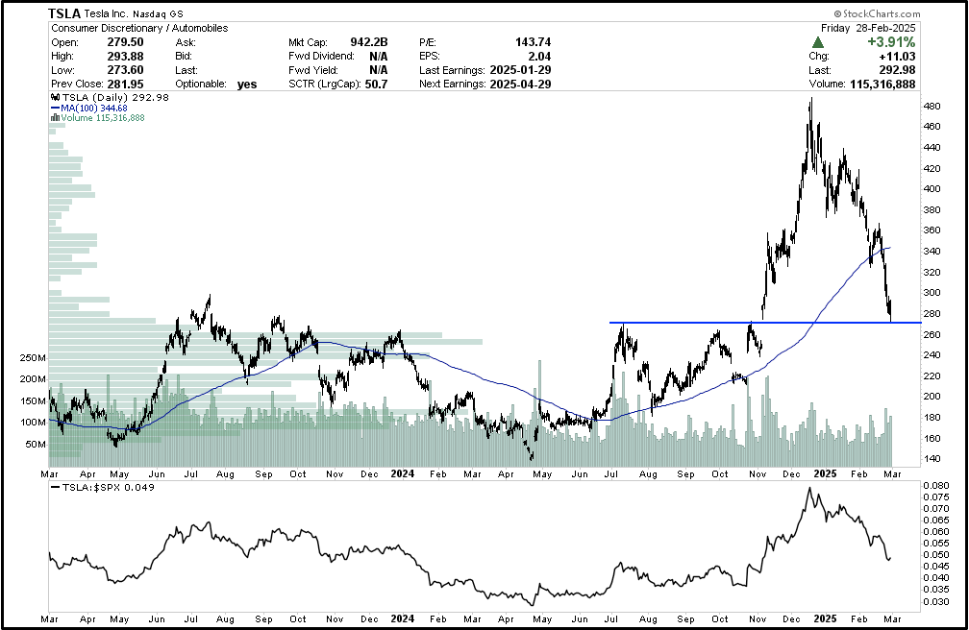Click the green up-triangle change indicator
The height and width of the screenshot is (630, 969).
point(817,42)
